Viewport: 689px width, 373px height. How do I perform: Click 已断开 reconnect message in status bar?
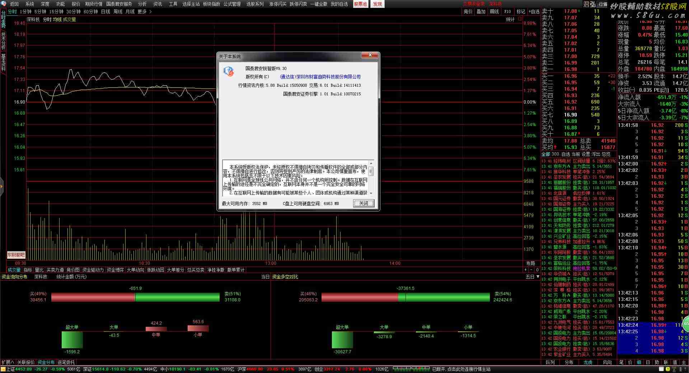(461, 369)
